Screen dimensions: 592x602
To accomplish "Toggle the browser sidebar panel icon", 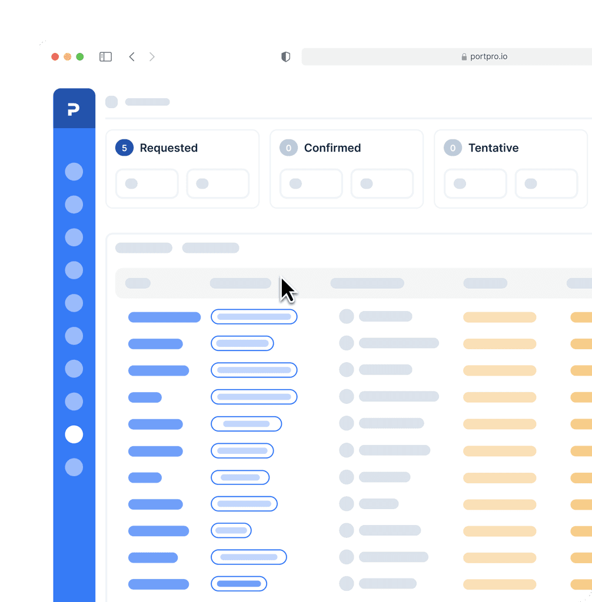I will pos(105,56).
